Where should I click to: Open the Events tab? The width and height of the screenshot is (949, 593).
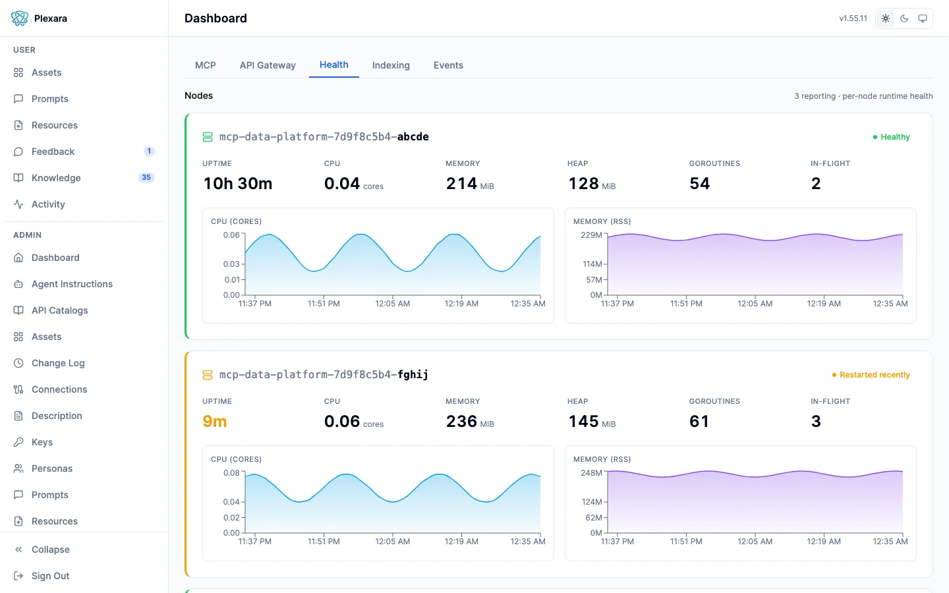pos(448,65)
